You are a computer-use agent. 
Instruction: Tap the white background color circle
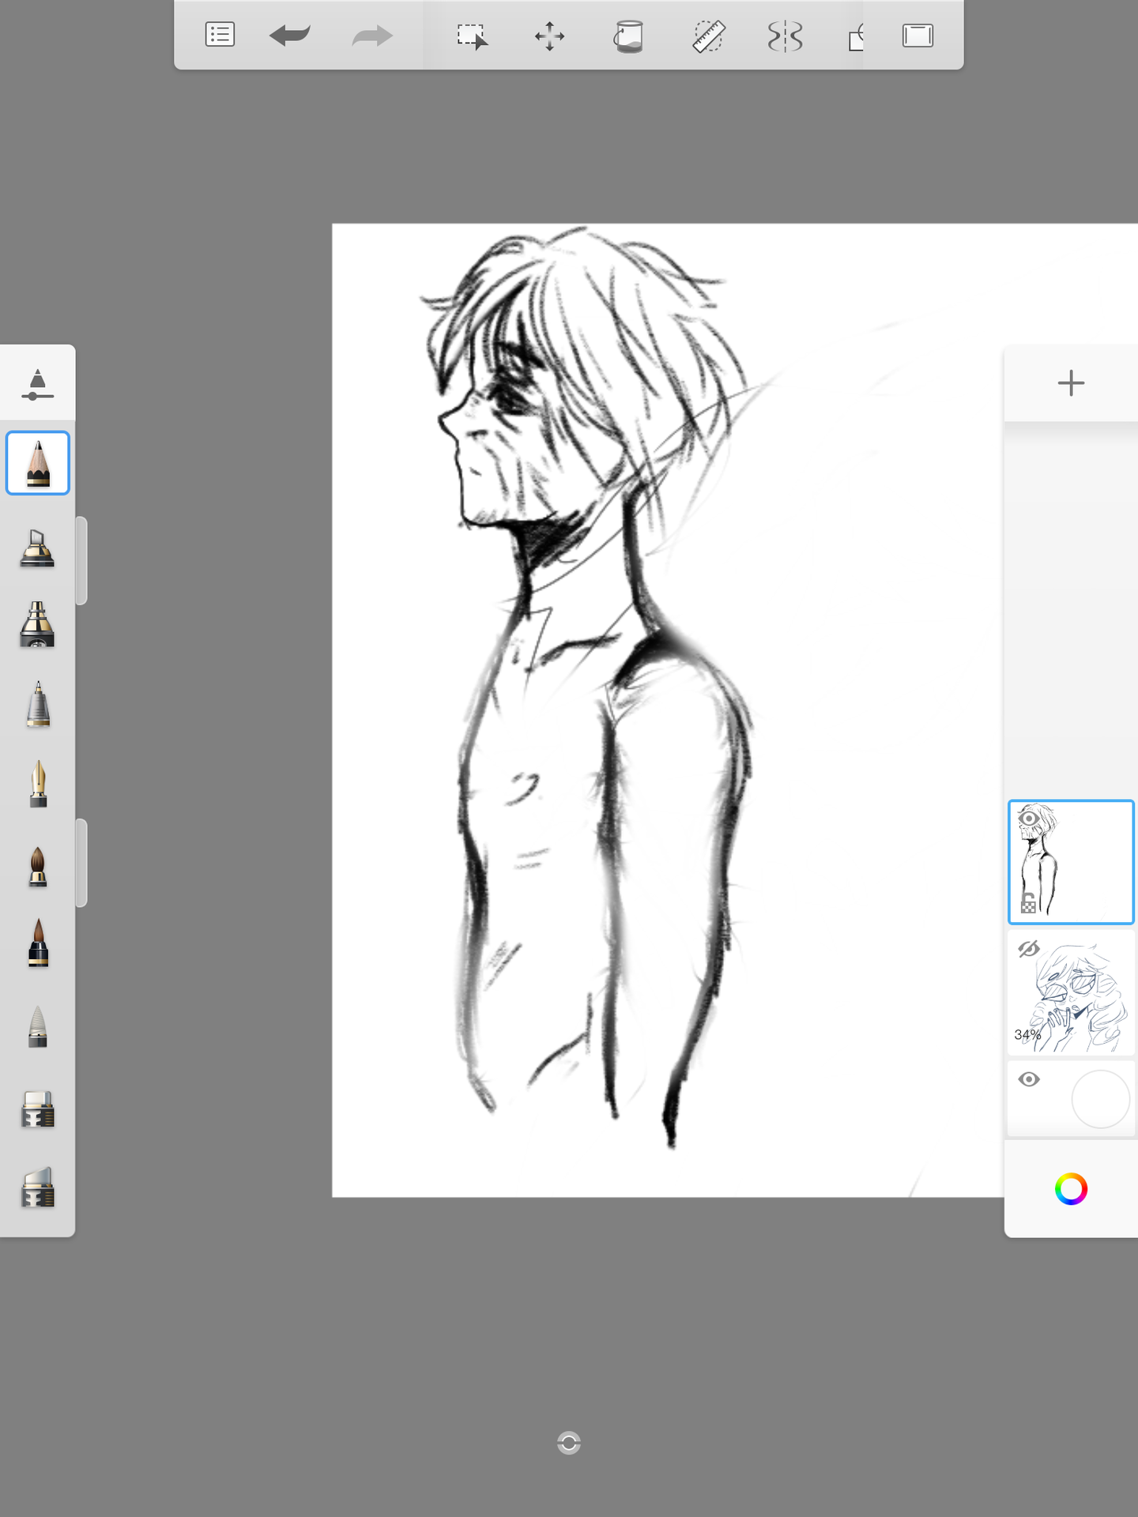1100,1099
